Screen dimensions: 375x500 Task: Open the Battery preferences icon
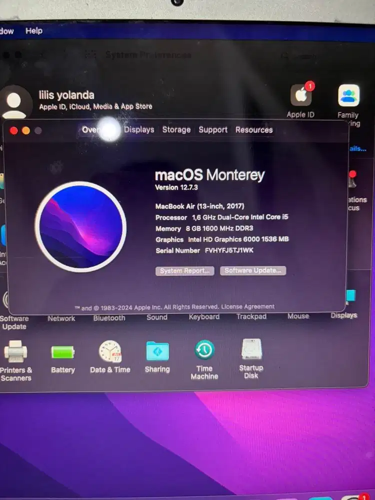click(62, 352)
